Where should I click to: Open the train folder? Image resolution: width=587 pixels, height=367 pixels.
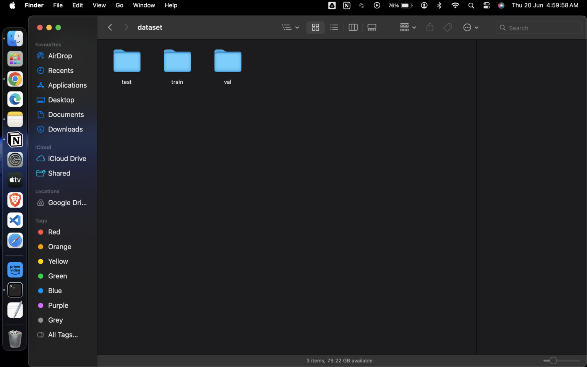(177, 61)
